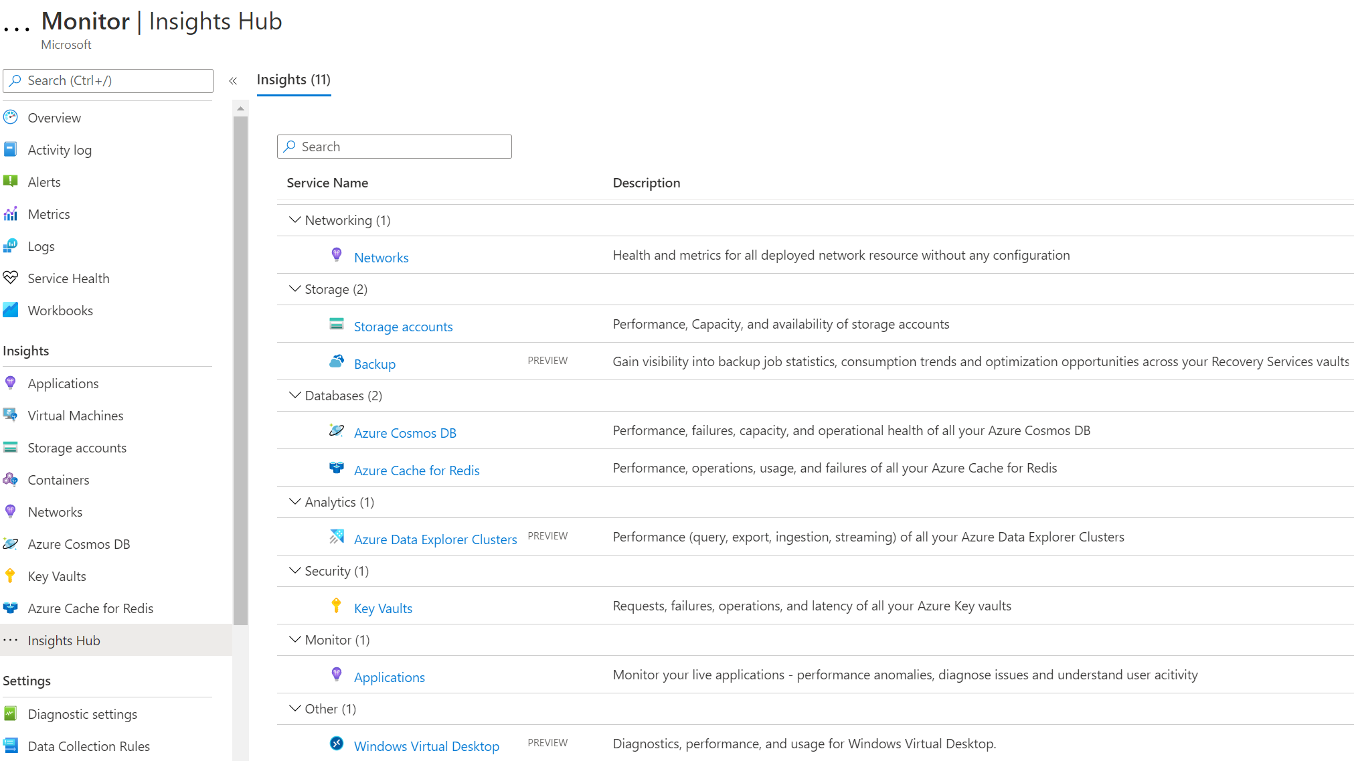
Task: Open Containers insights in sidebar
Action: [58, 480]
